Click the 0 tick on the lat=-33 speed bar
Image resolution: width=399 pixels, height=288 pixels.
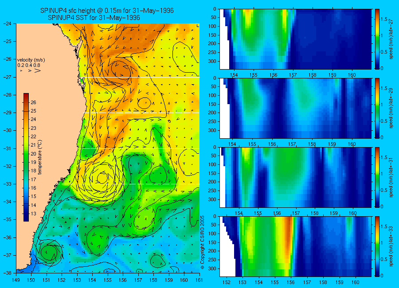point(382,276)
